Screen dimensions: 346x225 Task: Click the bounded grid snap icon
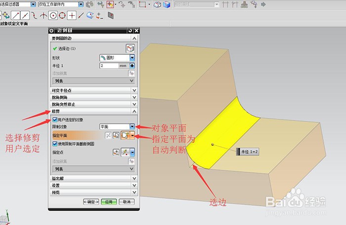tap(111, 16)
